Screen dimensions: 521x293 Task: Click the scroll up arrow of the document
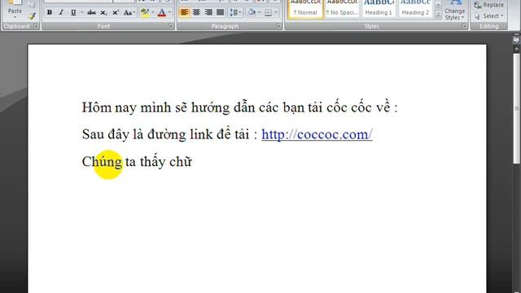pos(517,49)
